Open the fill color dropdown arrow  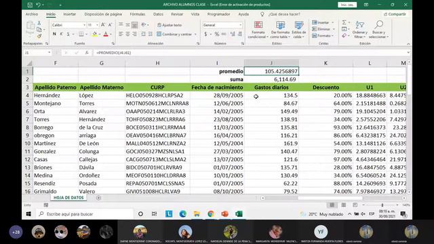(100, 35)
